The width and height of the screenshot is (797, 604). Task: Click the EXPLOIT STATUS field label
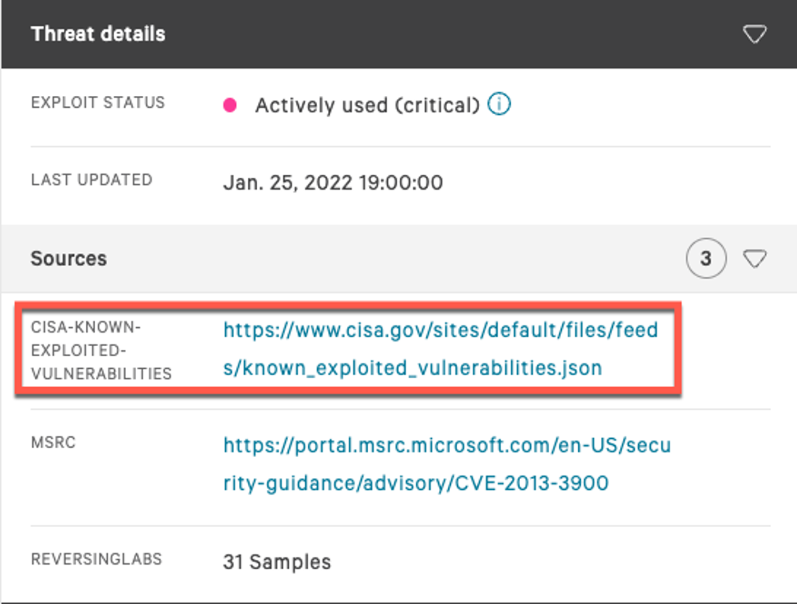click(x=98, y=103)
